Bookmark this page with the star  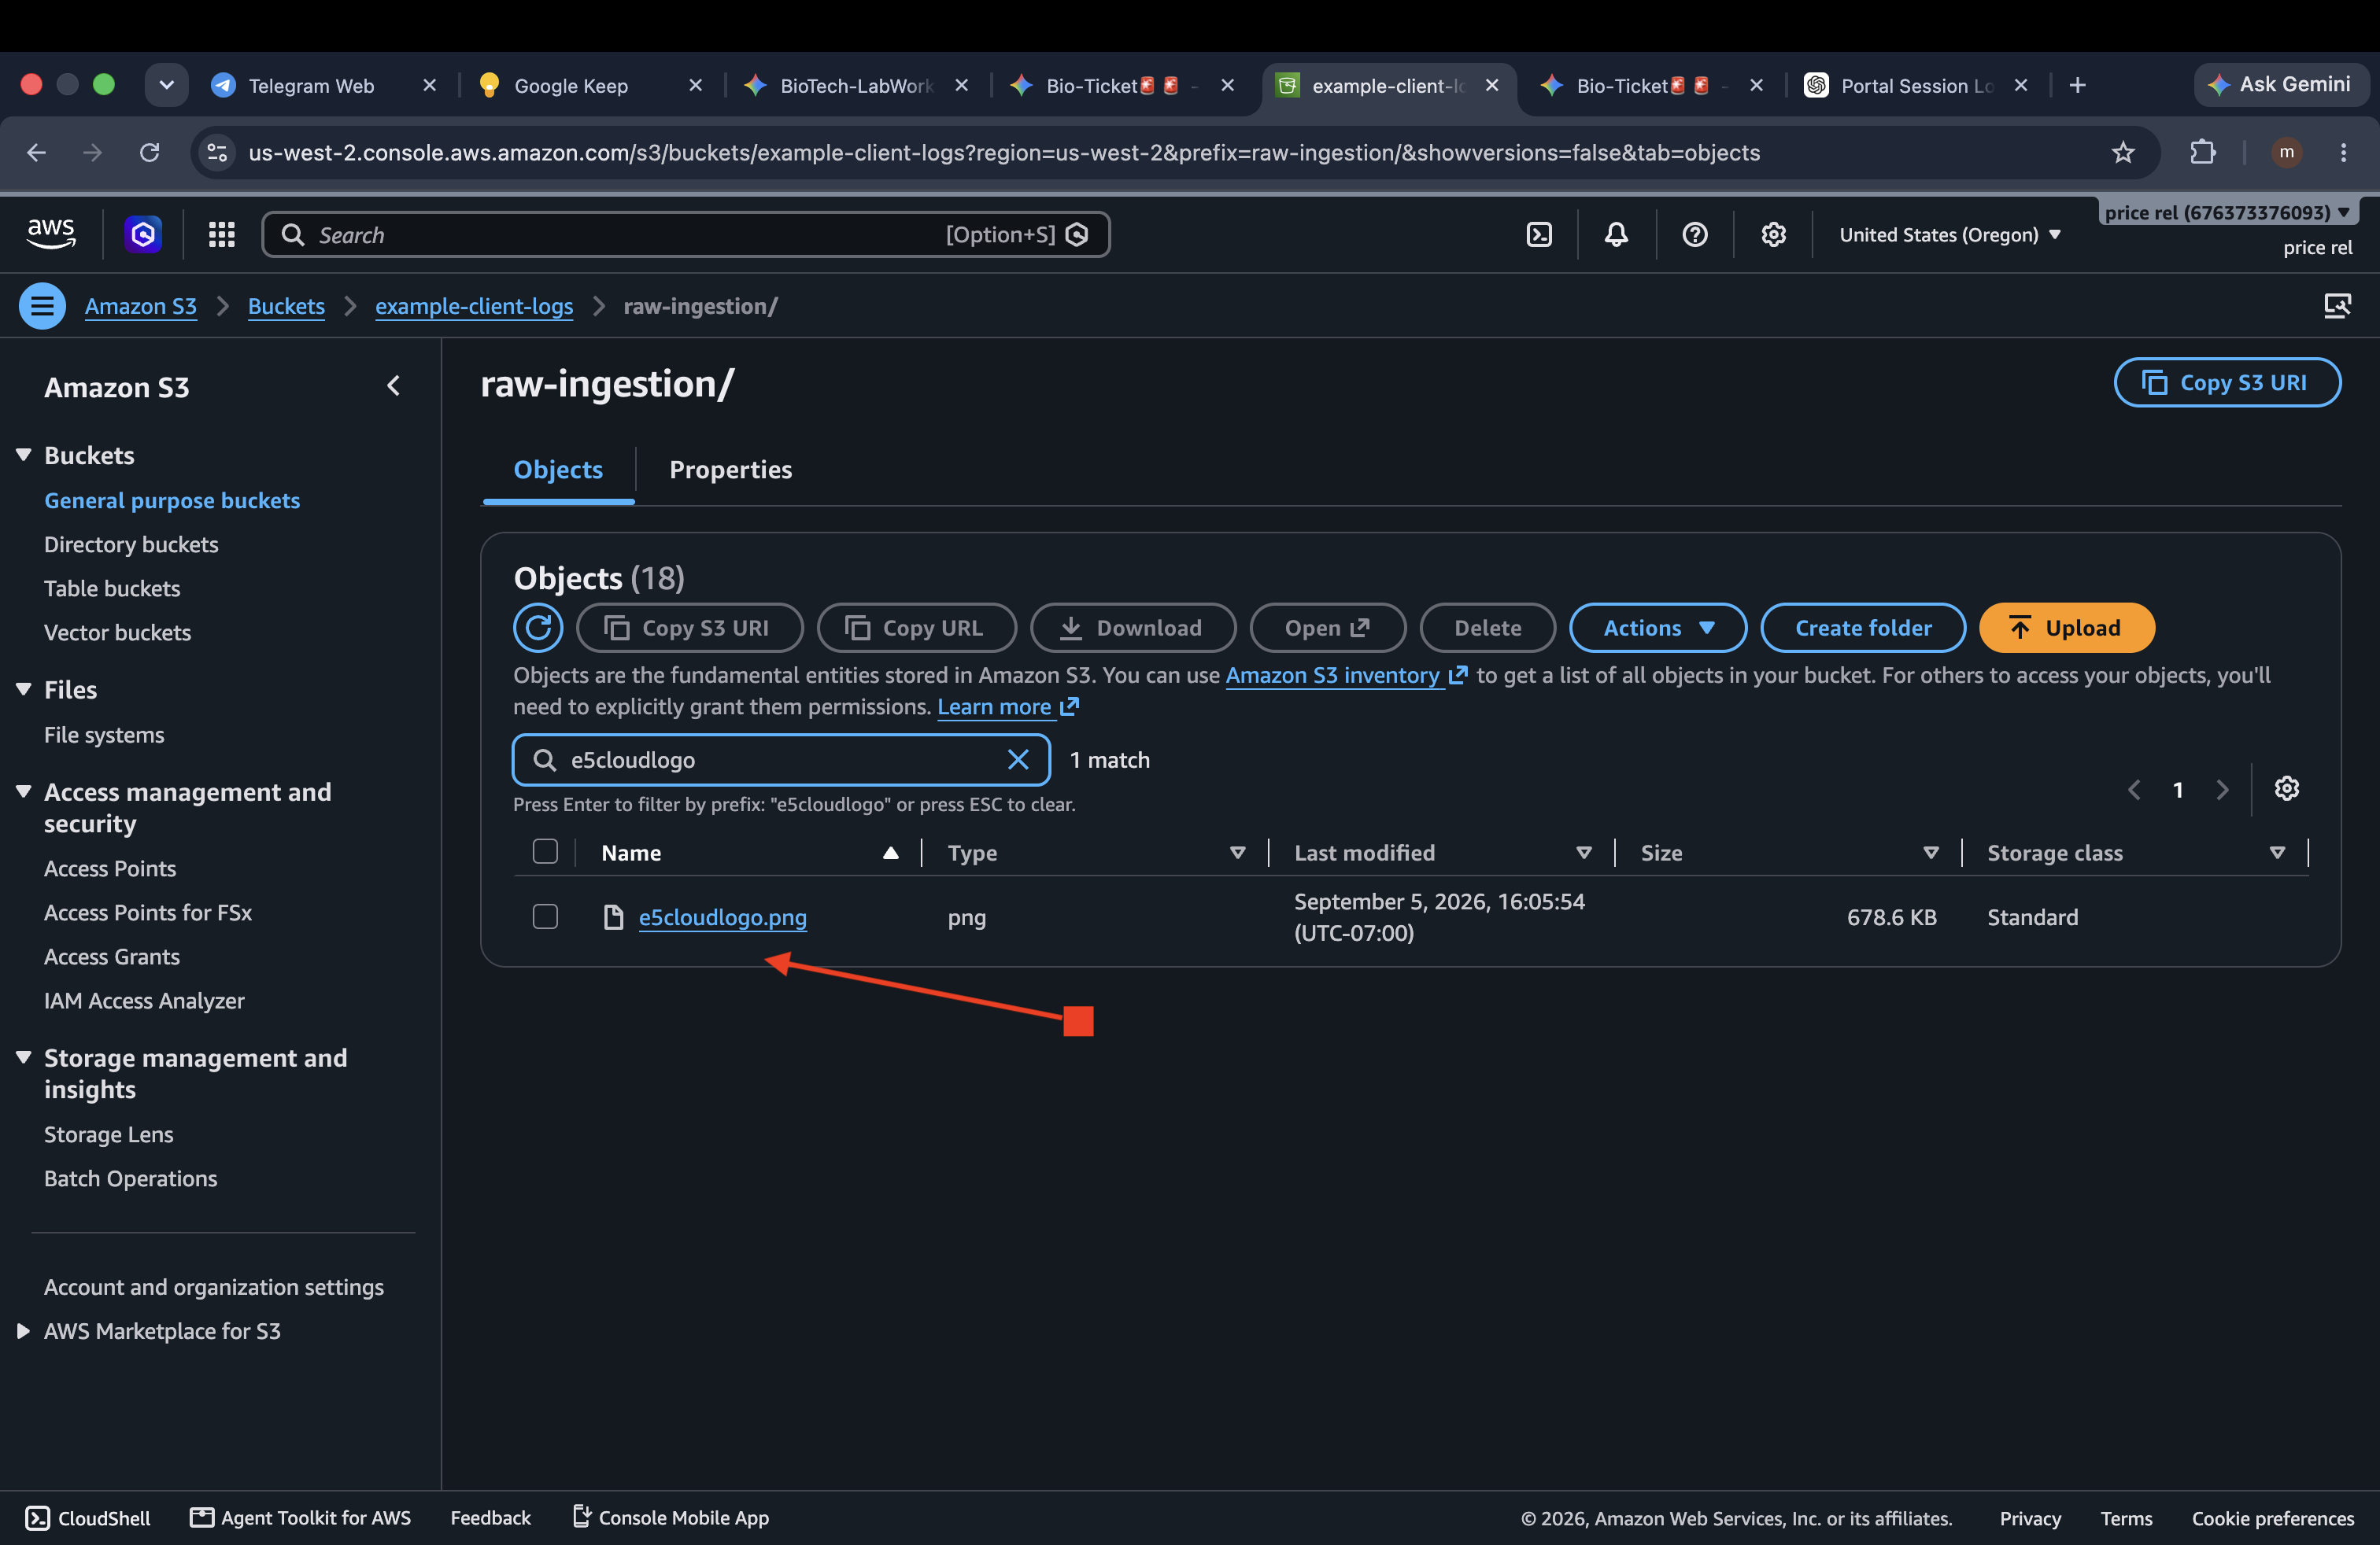(x=2122, y=152)
